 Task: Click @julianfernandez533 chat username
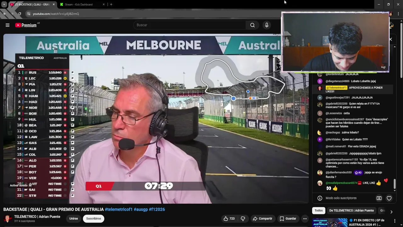338,172
